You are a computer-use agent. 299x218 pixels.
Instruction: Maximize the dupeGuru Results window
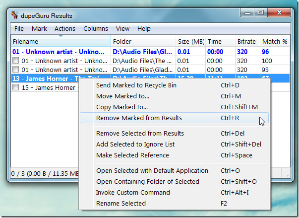[x=261, y=13]
